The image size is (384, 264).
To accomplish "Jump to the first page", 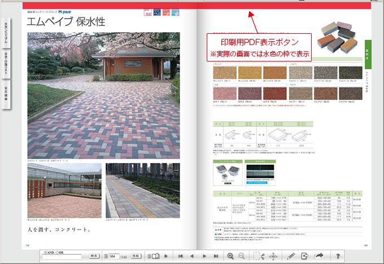I will point(181,256).
